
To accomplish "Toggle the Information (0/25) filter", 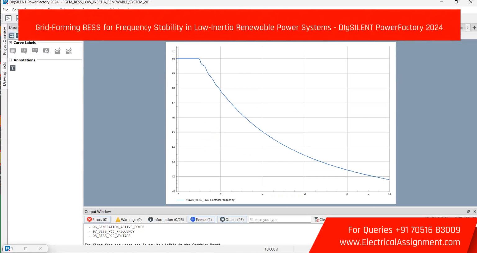I will [x=166, y=220].
